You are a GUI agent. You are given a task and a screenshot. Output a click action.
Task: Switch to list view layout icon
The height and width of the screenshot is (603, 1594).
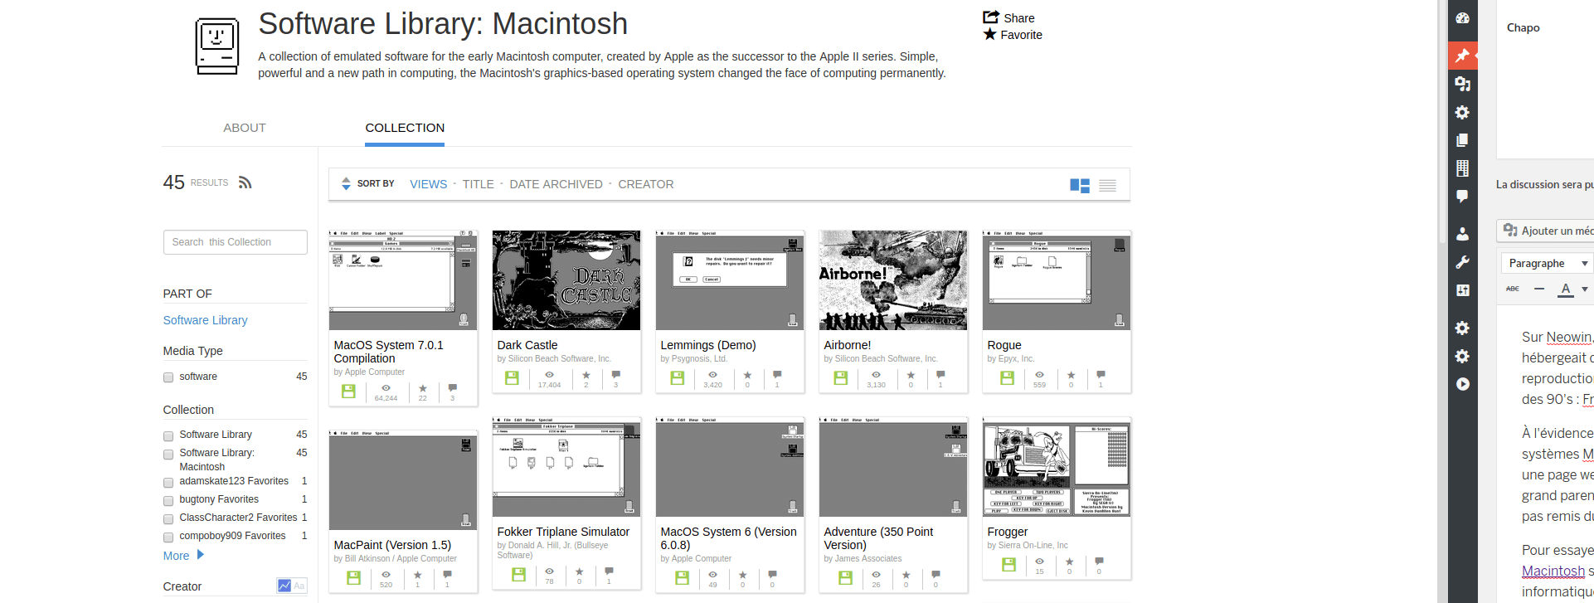[1107, 186]
